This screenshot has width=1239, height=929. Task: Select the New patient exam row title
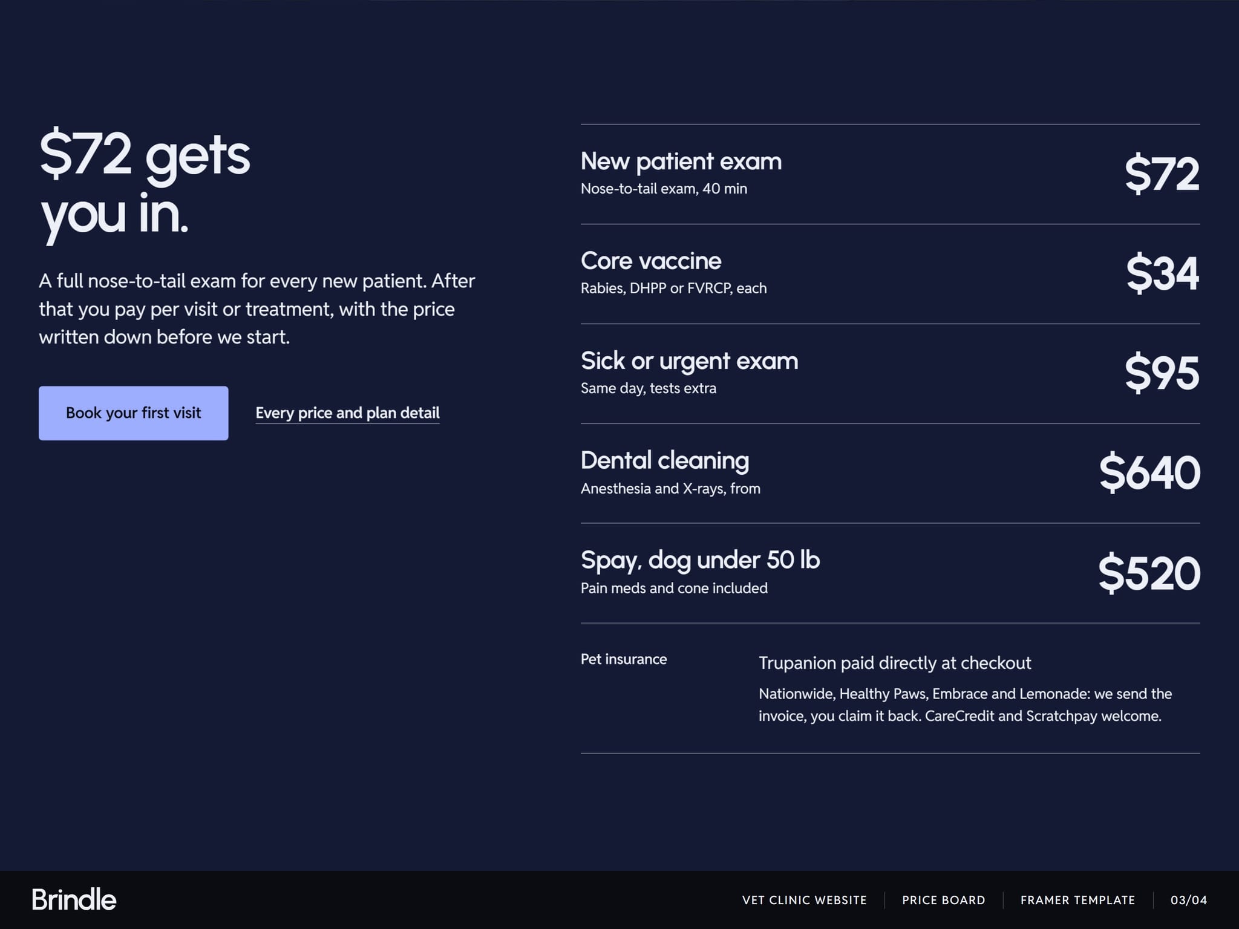click(681, 161)
